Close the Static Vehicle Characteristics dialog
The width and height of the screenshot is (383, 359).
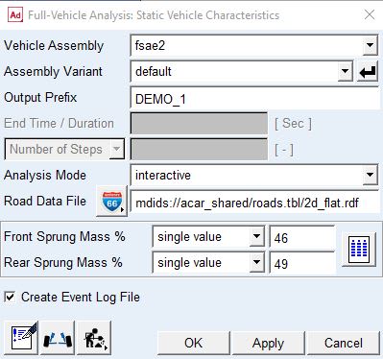(x=370, y=14)
